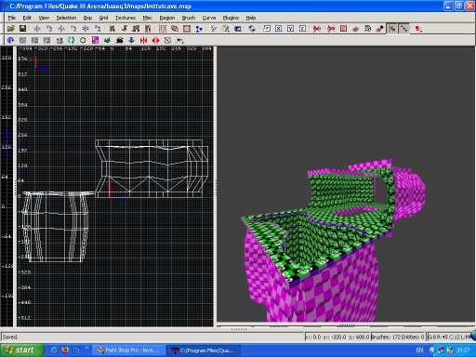Image resolution: width=476 pixels, height=357 pixels.
Task: Open the Plugins menu
Action: coord(231,18)
